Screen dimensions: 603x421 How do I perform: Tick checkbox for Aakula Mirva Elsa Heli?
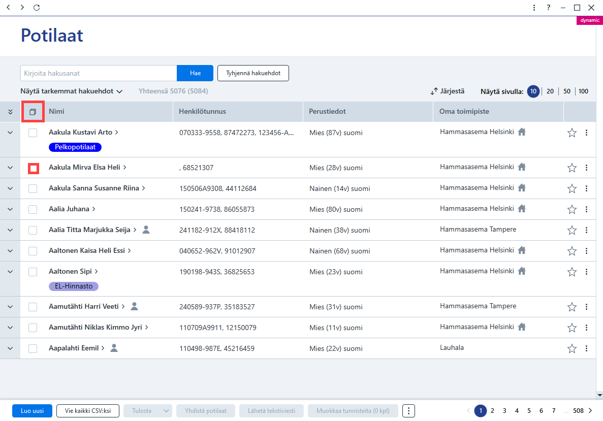[34, 169]
